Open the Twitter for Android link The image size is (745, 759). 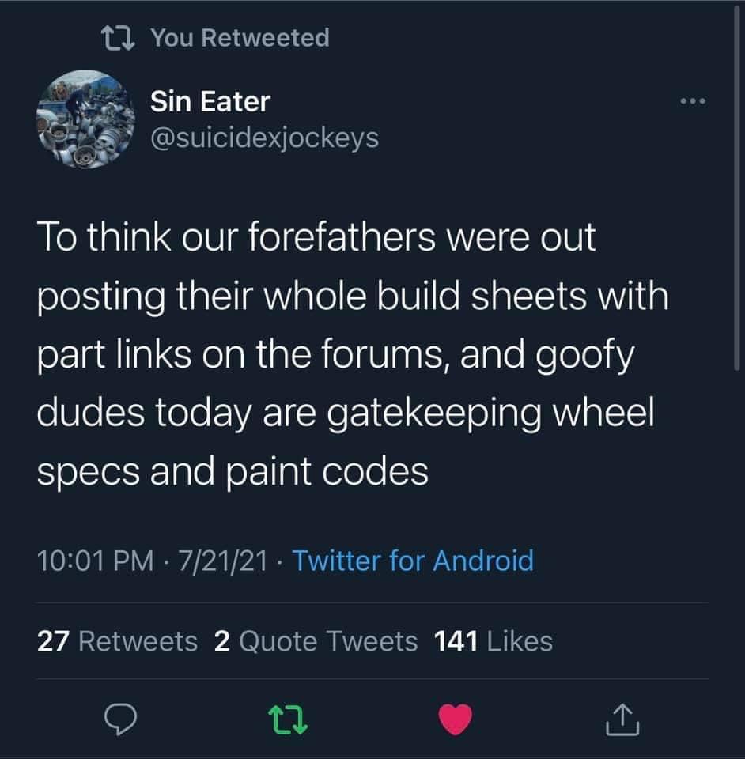(412, 561)
